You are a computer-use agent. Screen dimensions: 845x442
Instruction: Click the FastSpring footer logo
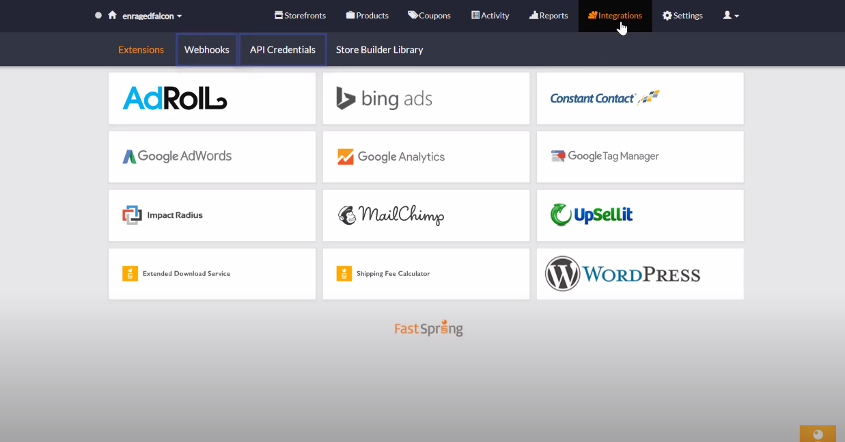(428, 329)
